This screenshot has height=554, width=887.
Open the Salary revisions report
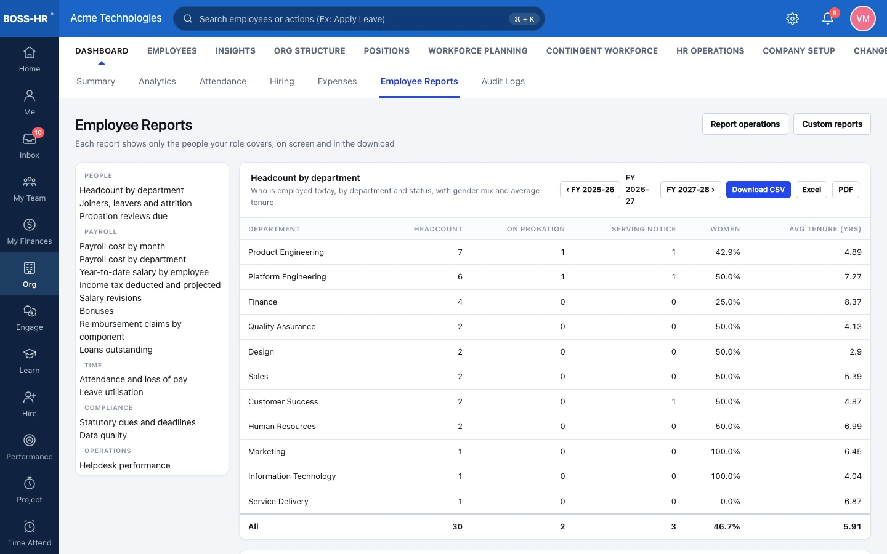pyautogui.click(x=110, y=298)
